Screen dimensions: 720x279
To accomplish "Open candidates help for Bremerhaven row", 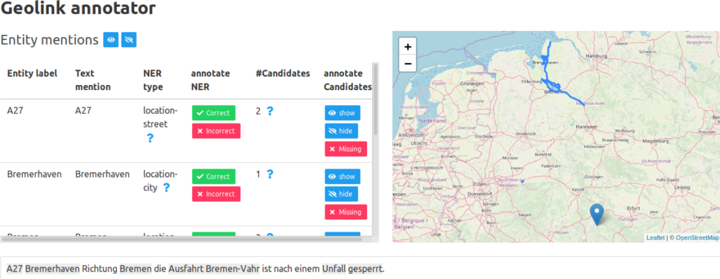I will tap(270, 174).
